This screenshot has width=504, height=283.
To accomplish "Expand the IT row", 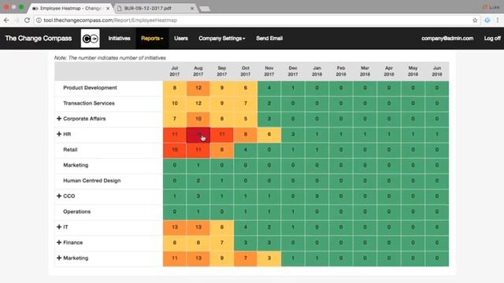I will [x=59, y=227].
